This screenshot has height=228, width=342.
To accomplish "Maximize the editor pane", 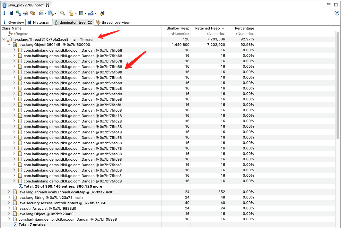I will 336,5.
